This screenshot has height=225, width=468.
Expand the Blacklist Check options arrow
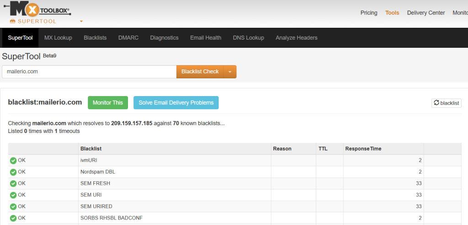pyautogui.click(x=230, y=72)
